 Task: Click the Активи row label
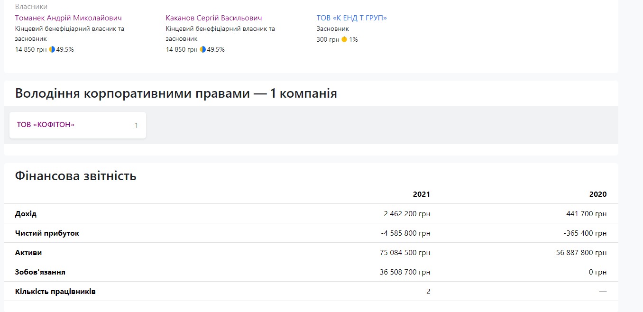click(x=28, y=253)
